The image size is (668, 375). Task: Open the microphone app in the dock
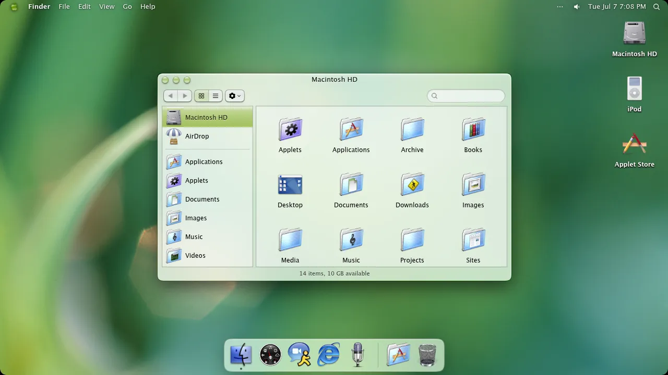click(357, 355)
